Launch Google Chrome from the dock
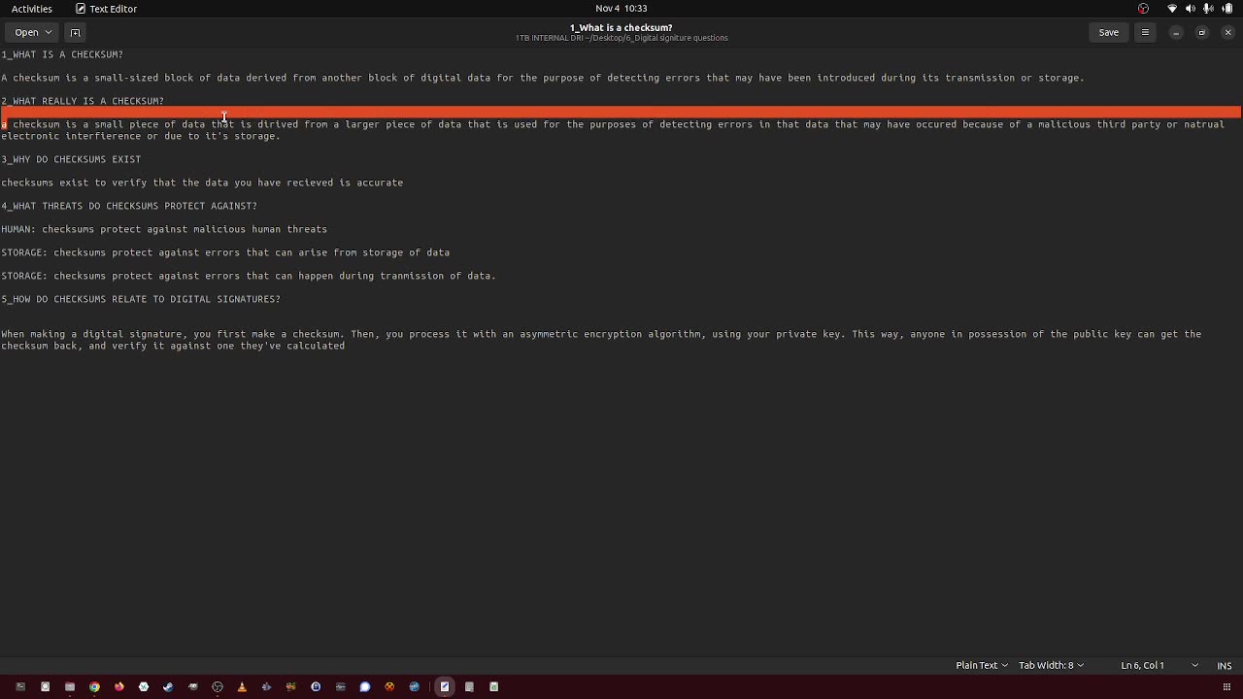 [94, 686]
